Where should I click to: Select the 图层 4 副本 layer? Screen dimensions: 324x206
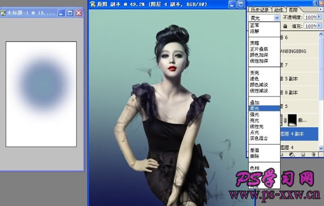tap(299, 134)
